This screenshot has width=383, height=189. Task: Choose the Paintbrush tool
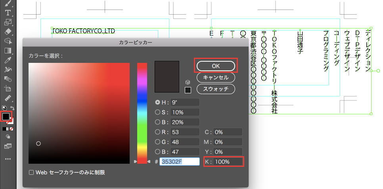click(8, 4)
